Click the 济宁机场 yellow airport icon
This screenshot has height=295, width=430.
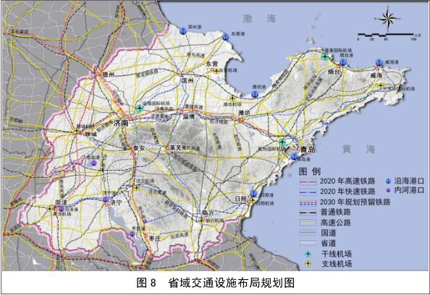[x=137, y=187]
